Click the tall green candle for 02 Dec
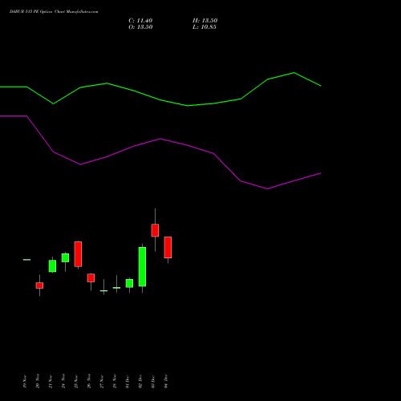Screen dimensions: 401x401 click(x=142, y=267)
